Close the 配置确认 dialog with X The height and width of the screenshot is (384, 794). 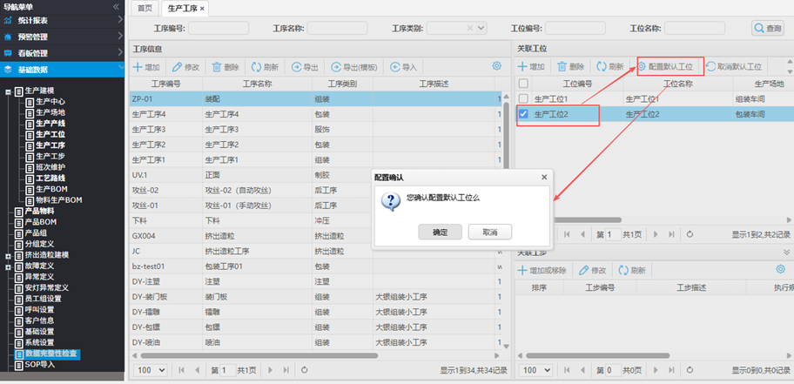pos(544,178)
